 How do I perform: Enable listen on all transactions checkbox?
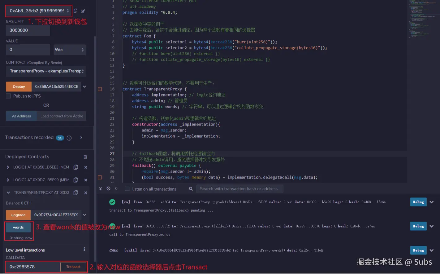coord(127,189)
